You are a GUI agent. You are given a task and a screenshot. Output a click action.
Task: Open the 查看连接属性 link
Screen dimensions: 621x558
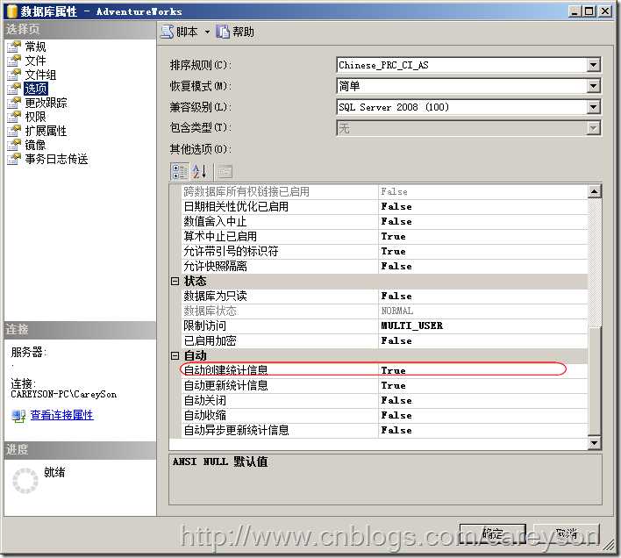tap(61, 415)
